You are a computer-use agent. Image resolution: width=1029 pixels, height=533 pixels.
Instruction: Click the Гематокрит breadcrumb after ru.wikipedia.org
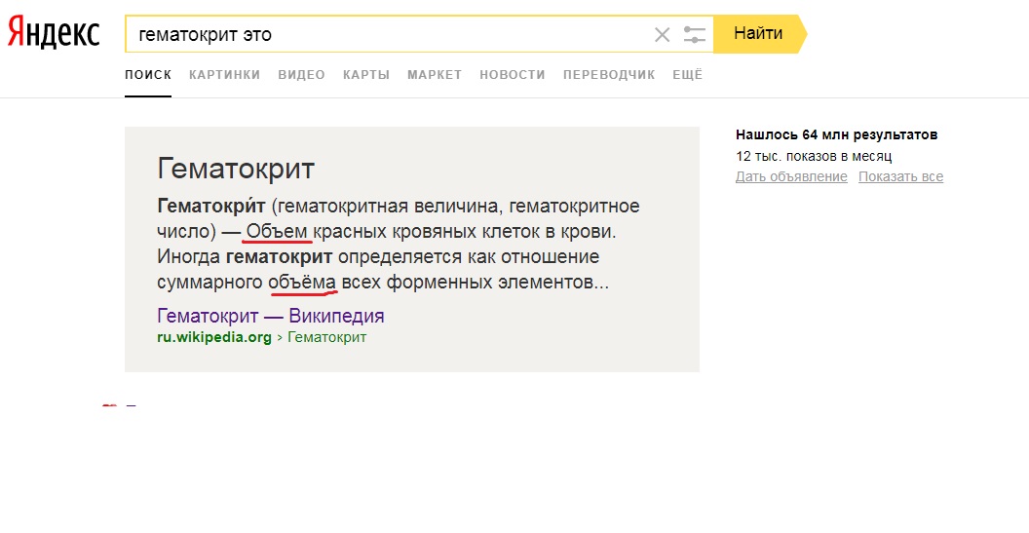pos(327,337)
